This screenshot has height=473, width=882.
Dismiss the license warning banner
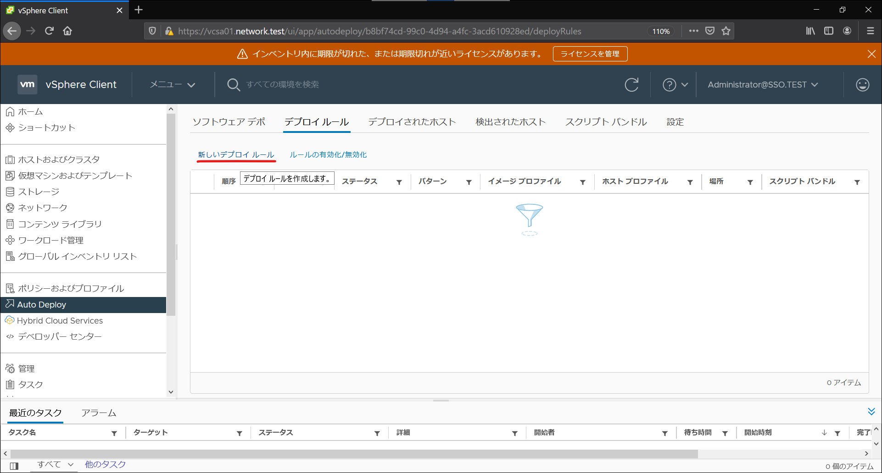point(871,54)
